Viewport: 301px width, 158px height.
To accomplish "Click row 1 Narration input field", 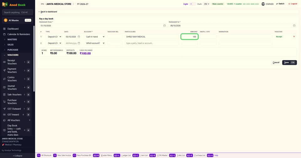I will 245,37.
